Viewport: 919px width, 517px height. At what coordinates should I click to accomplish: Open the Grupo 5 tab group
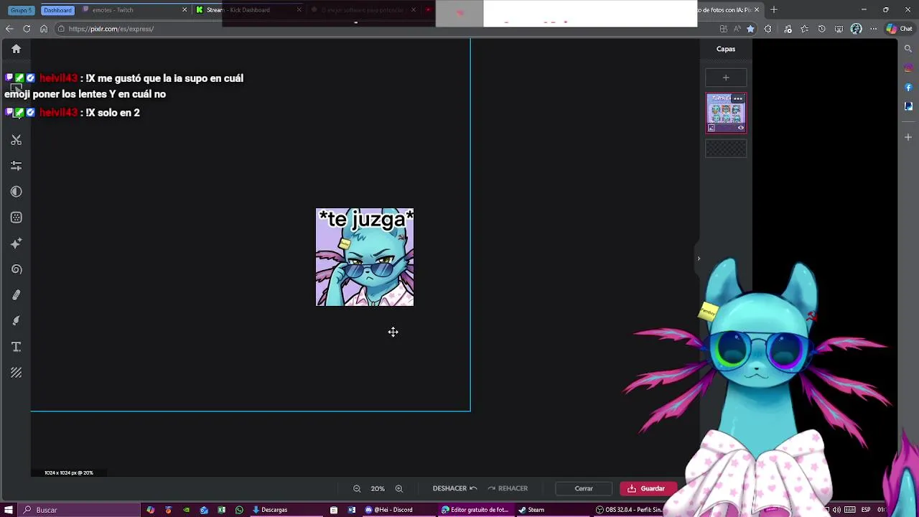[21, 10]
